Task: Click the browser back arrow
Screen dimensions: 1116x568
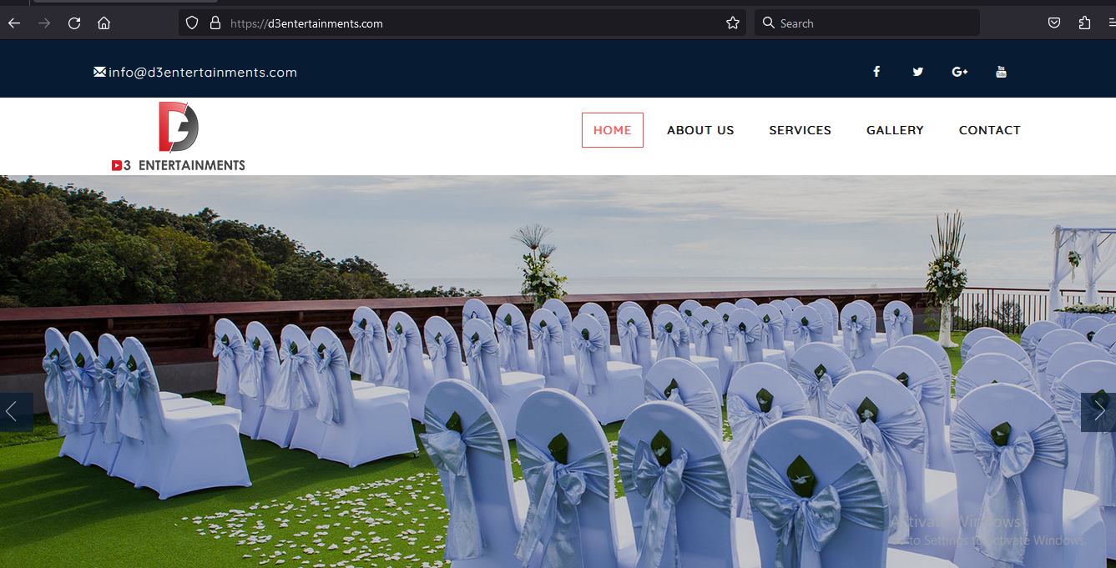Action: [x=13, y=23]
